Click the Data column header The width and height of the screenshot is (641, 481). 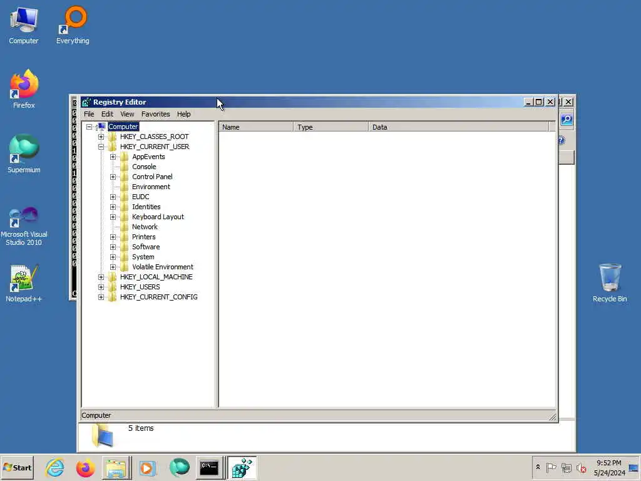coord(458,127)
